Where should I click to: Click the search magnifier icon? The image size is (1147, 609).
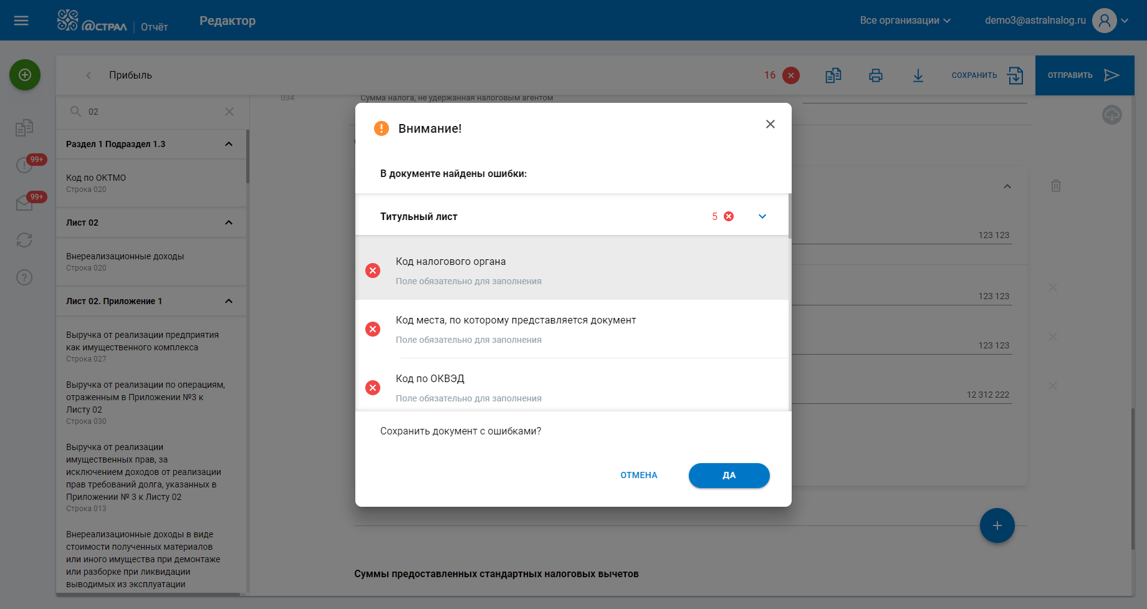[76, 111]
